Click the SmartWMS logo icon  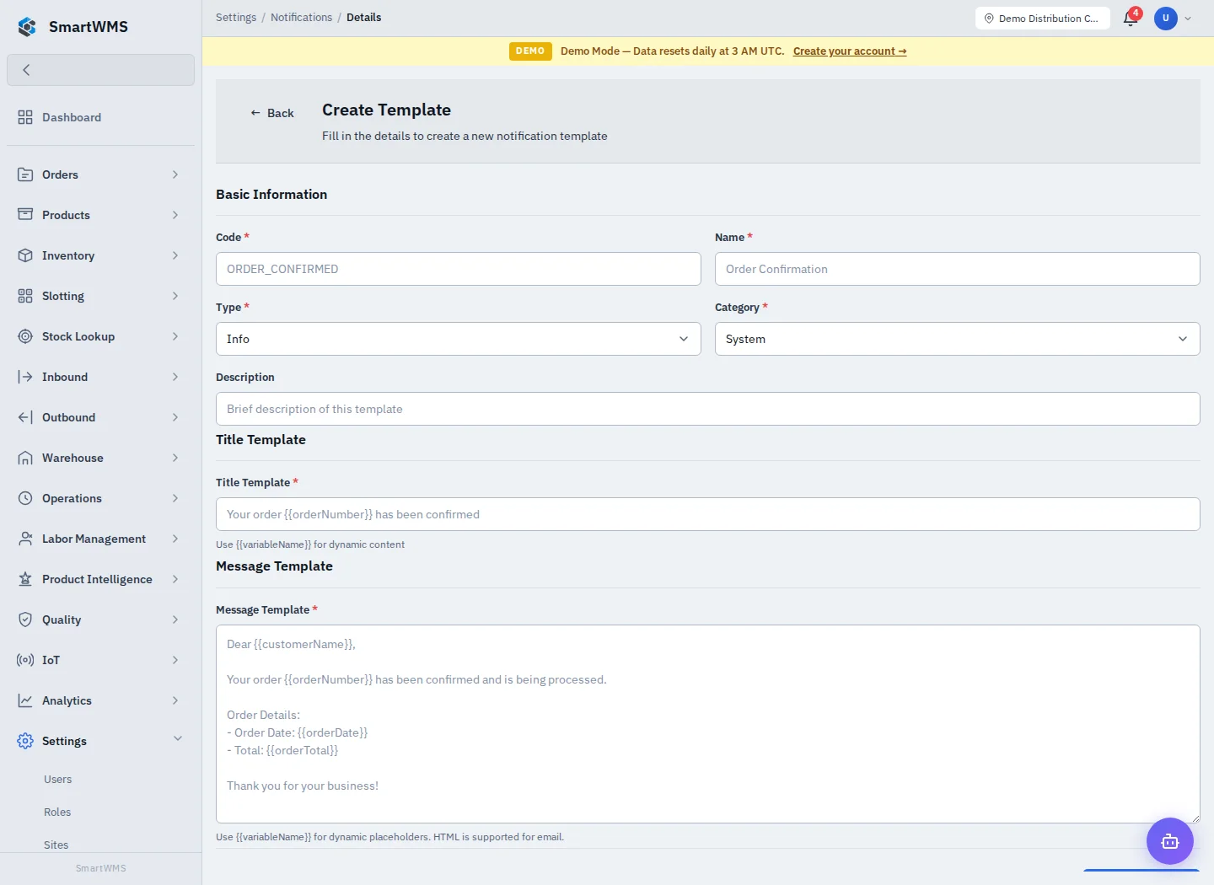pyautogui.click(x=27, y=27)
